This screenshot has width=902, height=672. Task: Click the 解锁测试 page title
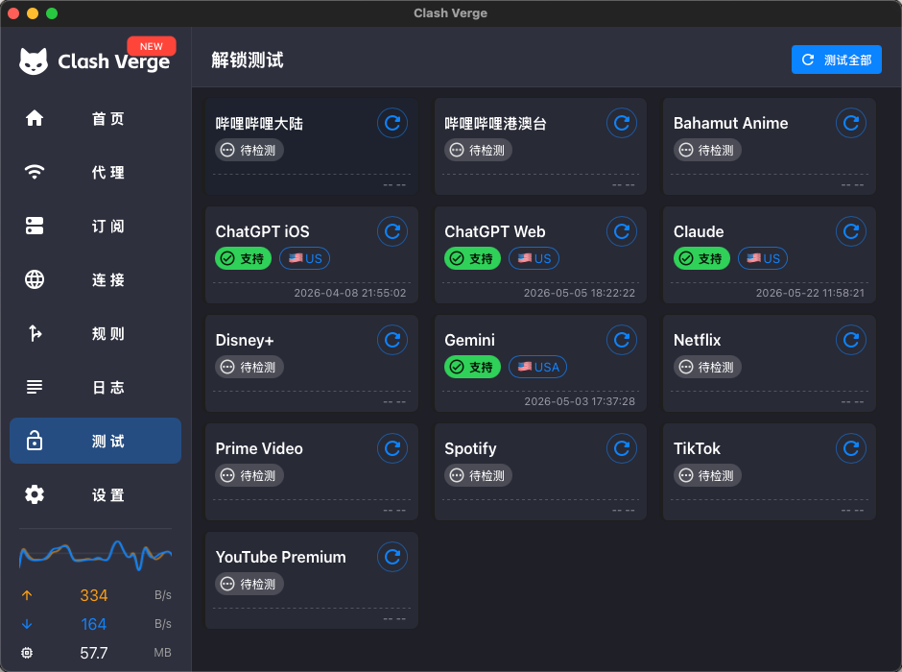tap(247, 60)
